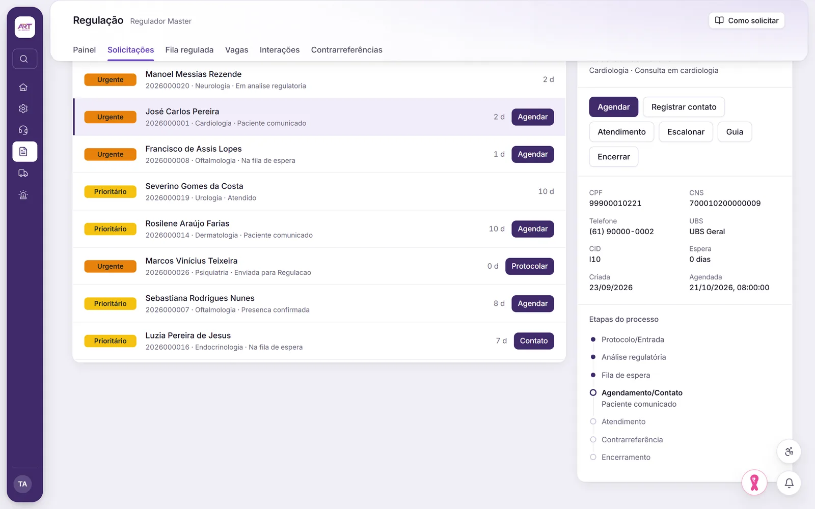Select the Solicitações tab
This screenshot has width=815, height=509.
(x=131, y=50)
